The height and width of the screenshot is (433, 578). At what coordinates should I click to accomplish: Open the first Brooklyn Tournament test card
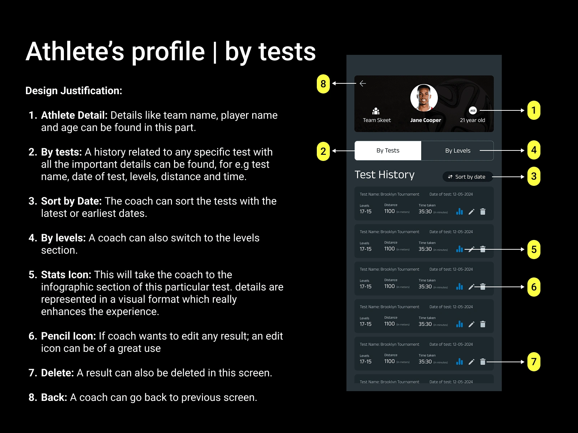click(x=424, y=204)
